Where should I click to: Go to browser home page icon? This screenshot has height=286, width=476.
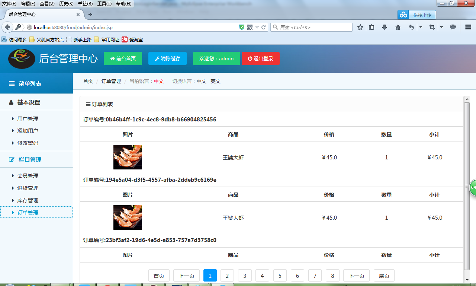pyautogui.click(x=398, y=27)
